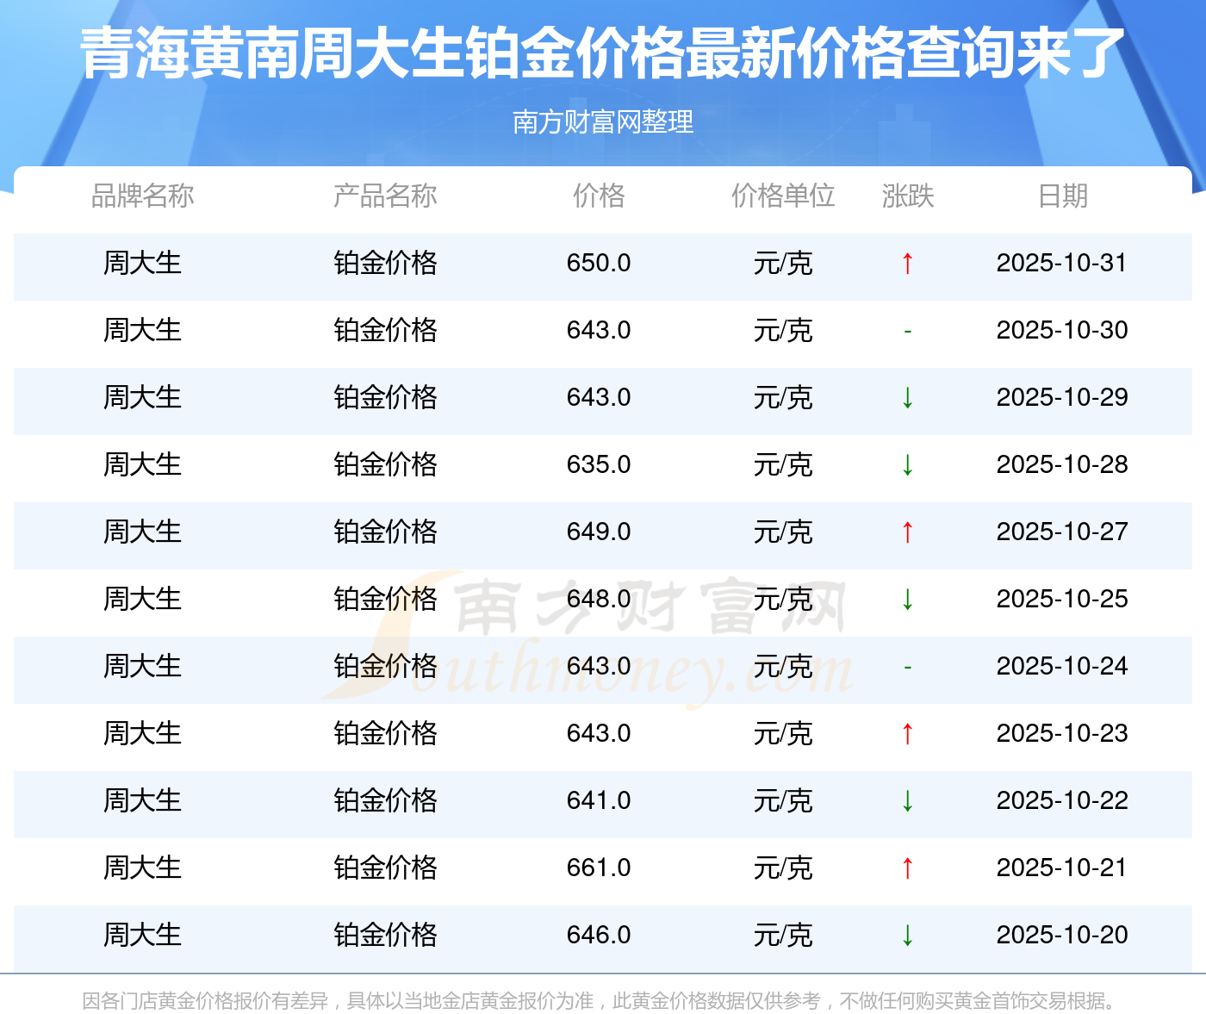Click 周大生 in the 2025-10-22 row

(143, 800)
